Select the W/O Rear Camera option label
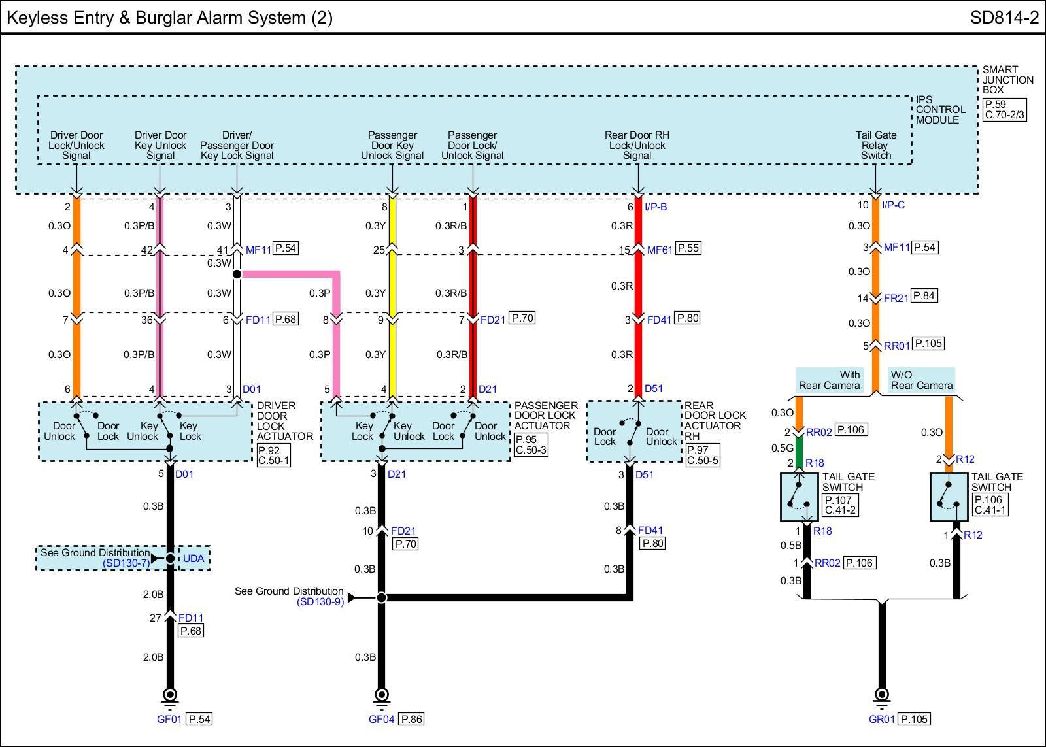Screen dimensions: 1046x747 tap(921, 380)
